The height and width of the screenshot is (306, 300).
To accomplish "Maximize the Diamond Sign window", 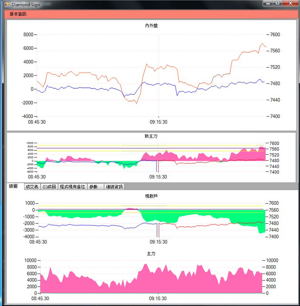I will click(x=277, y=3).
